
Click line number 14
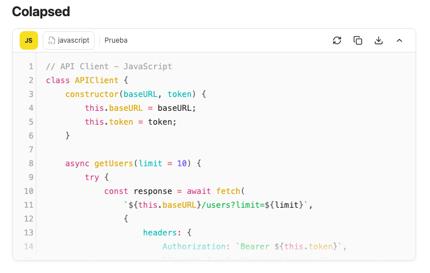[x=29, y=246]
